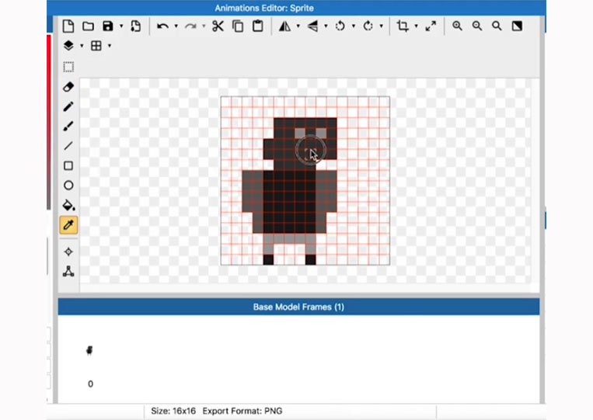Select frame 0 thumbnail
The height and width of the screenshot is (420, 593).
(x=89, y=350)
